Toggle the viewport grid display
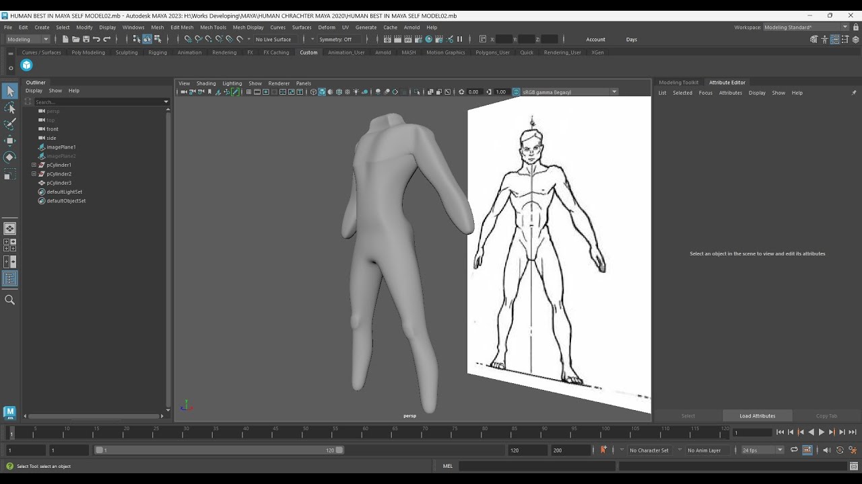The width and height of the screenshot is (862, 484). [248, 92]
